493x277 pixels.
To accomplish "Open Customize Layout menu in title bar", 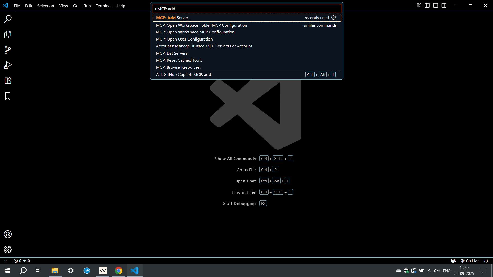I will point(419,5).
